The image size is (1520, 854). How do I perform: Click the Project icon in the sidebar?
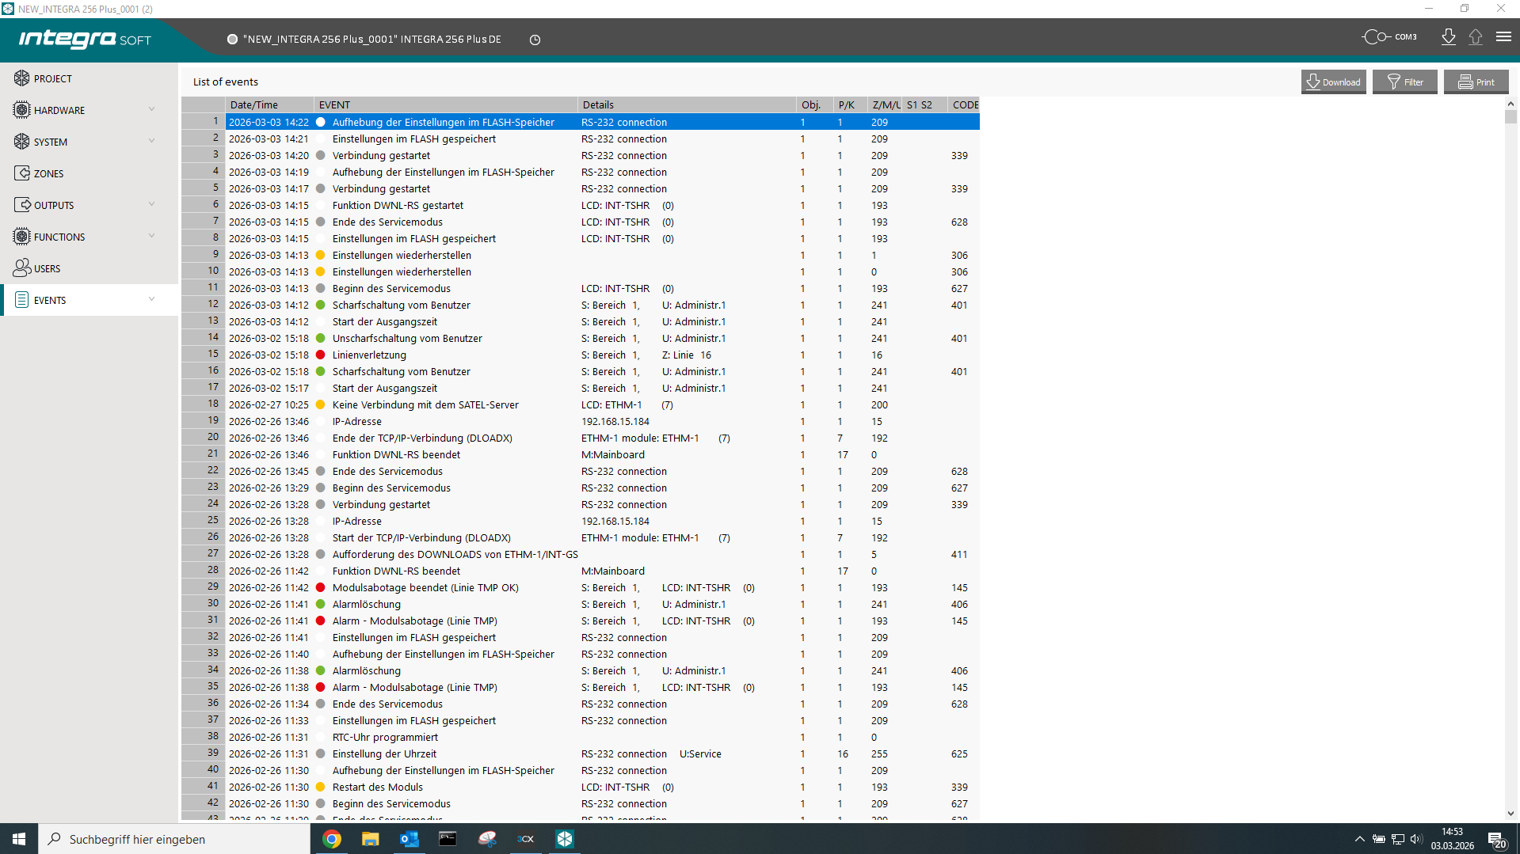[x=21, y=78]
